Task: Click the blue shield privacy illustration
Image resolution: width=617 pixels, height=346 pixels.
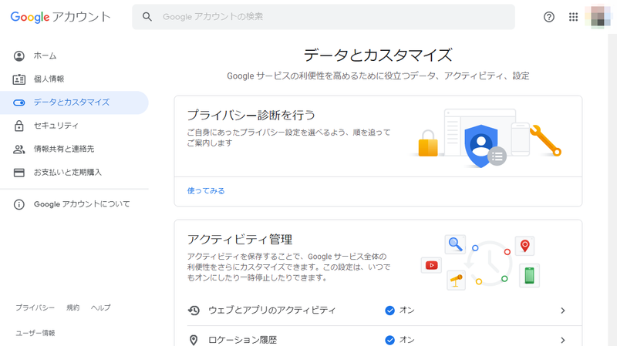Action: pyautogui.click(x=480, y=146)
